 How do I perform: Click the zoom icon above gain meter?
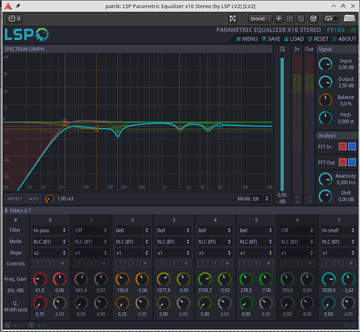tap(282, 49)
